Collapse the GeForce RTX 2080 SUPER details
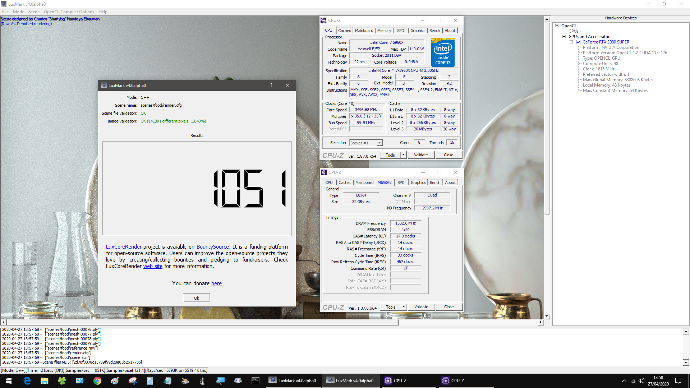This screenshot has height=388, width=690. pos(571,42)
